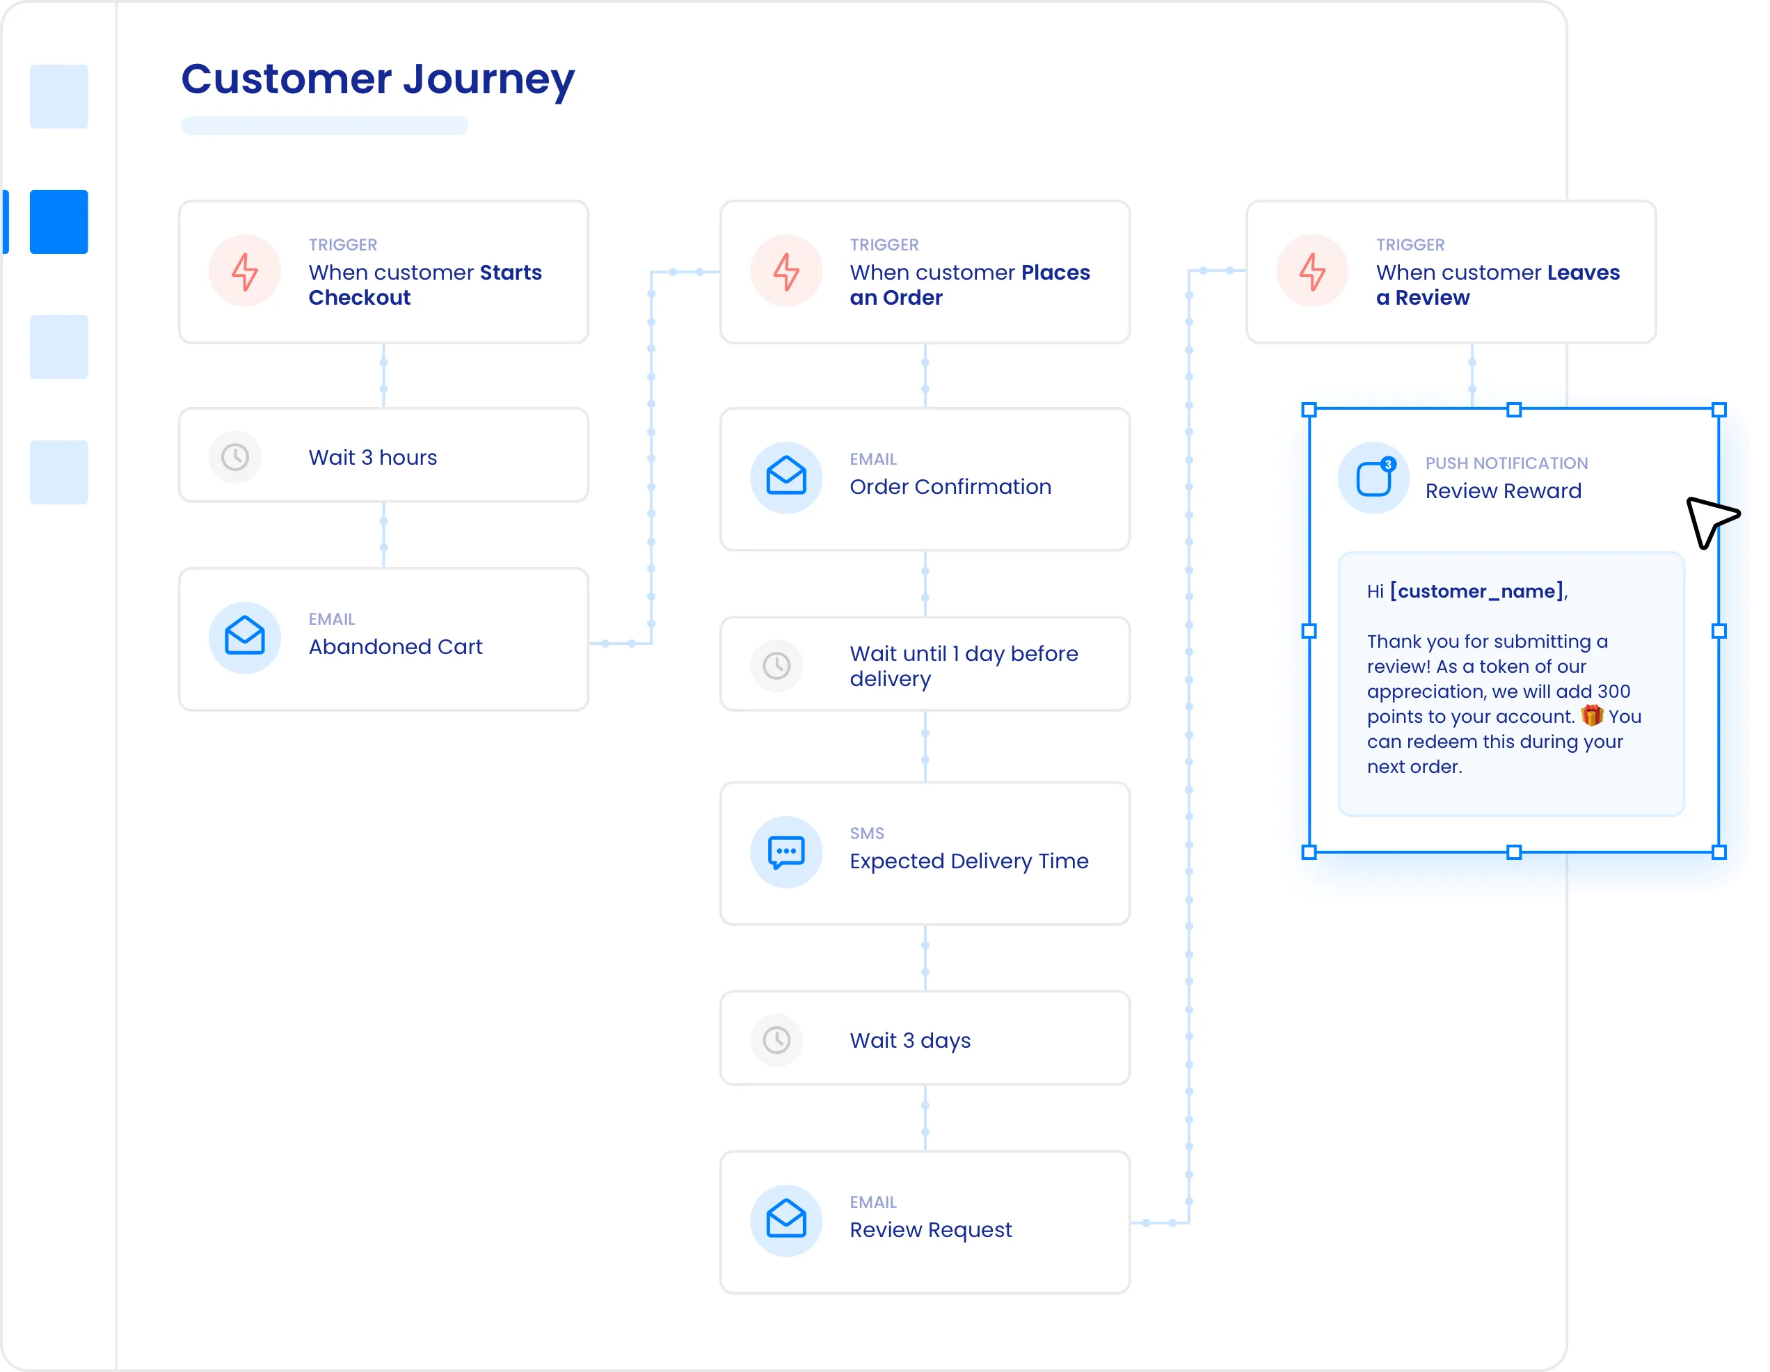
Task: Grab the right-middle selection handle of Review Reward
Action: click(1719, 631)
